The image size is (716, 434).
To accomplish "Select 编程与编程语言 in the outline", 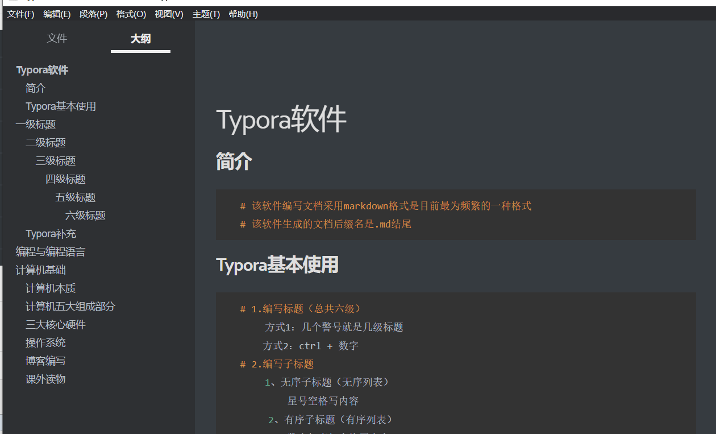I will pyautogui.click(x=51, y=251).
